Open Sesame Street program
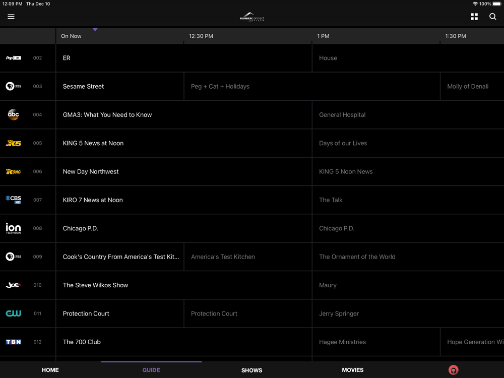This screenshot has height=378, width=504. pos(120,86)
